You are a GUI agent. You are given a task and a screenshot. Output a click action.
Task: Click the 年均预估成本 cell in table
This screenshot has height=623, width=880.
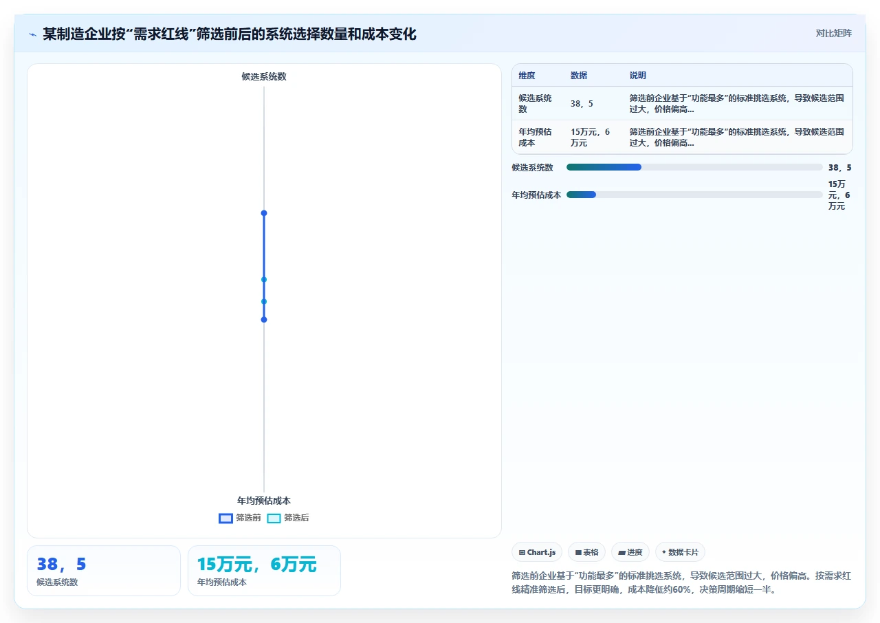[x=538, y=137]
